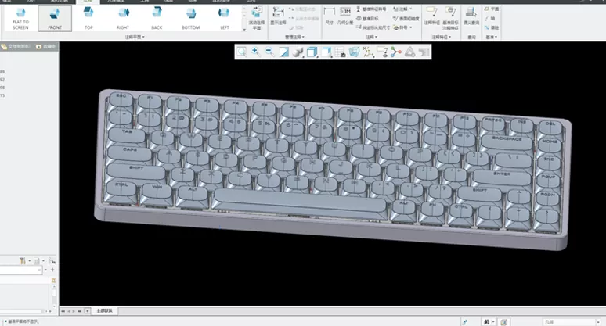Expand the annotation plane gallery arrow

pyautogui.click(x=244, y=30)
